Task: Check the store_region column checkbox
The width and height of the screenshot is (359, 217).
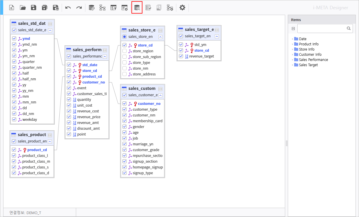Action: tap(124, 51)
